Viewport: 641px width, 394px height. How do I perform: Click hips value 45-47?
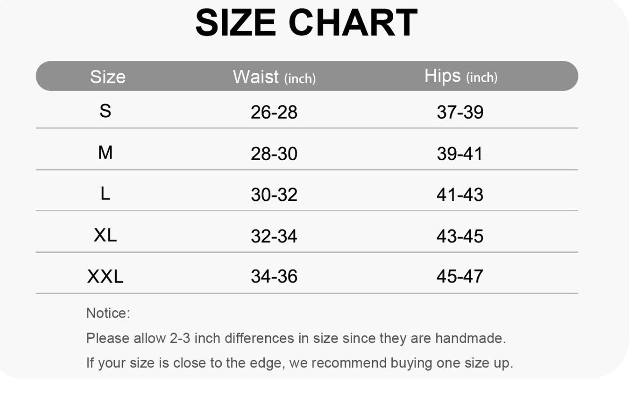coord(460,277)
